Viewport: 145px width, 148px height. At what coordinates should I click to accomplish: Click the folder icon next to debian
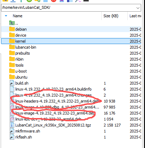tap(12, 29)
